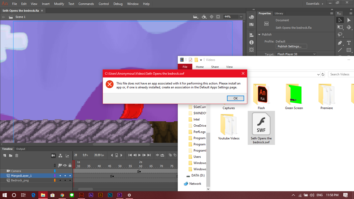Open the Color panel palette icon
This screenshot has height=199, width=354.
pyautogui.click(x=251, y=17)
